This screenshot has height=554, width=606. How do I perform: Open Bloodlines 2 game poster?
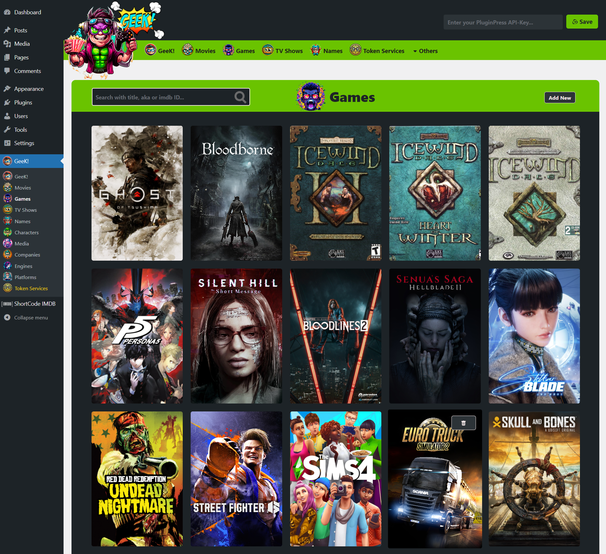tap(336, 336)
